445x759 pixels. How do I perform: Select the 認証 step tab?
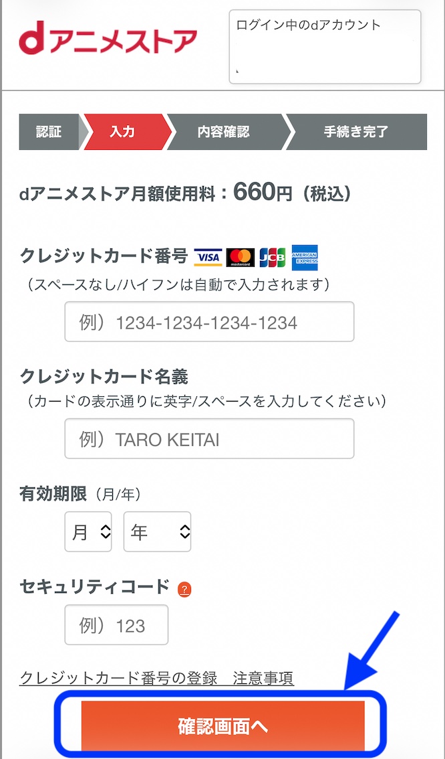click(48, 132)
